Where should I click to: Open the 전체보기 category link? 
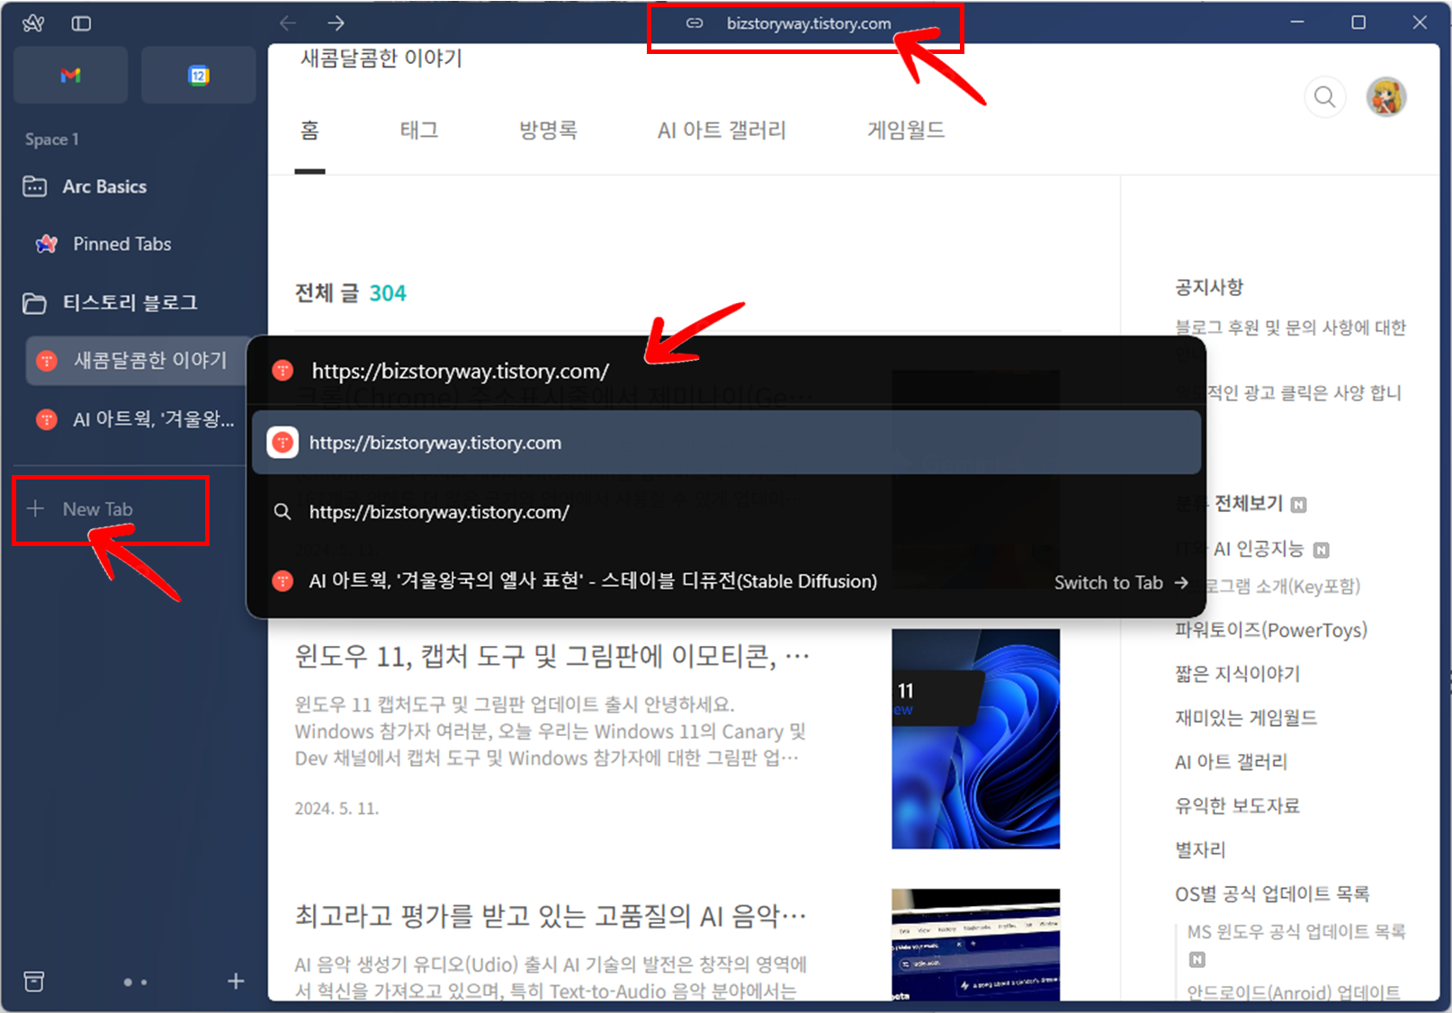pos(1249,503)
